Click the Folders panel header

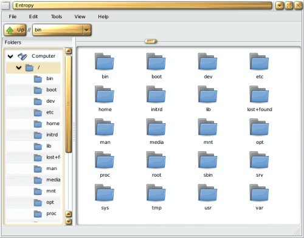click(x=38, y=42)
